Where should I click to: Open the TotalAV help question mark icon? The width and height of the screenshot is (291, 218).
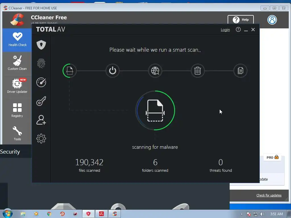(238, 30)
